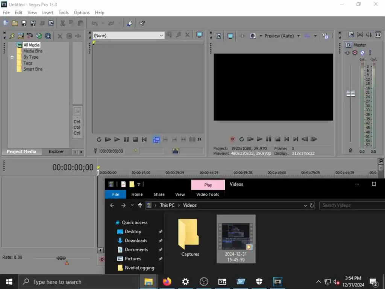This screenshot has width=385, height=289.
Task: Toggle Master fader lock icon
Action: (350, 151)
